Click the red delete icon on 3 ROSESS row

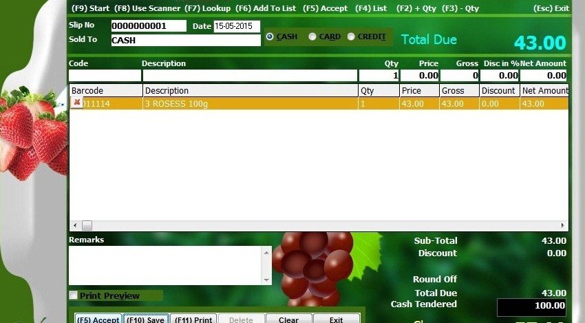(x=76, y=103)
